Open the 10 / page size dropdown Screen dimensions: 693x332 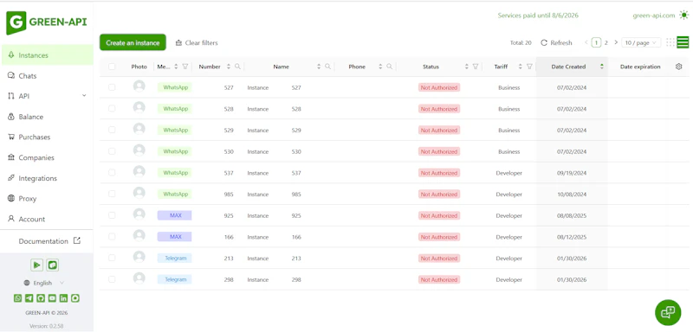(641, 42)
